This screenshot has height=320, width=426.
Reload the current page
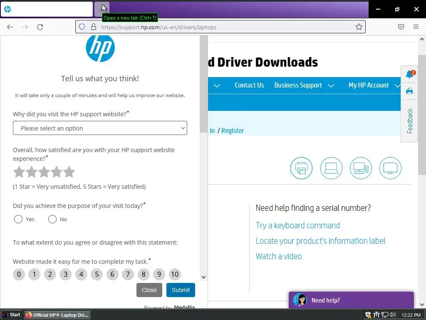[x=40, y=27]
